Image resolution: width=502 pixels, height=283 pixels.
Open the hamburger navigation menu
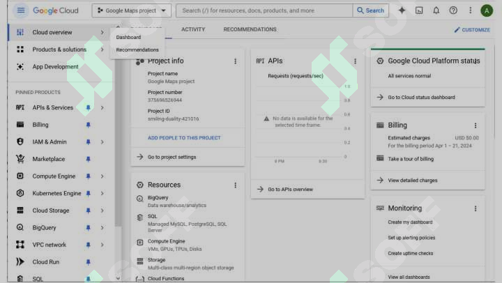click(21, 10)
